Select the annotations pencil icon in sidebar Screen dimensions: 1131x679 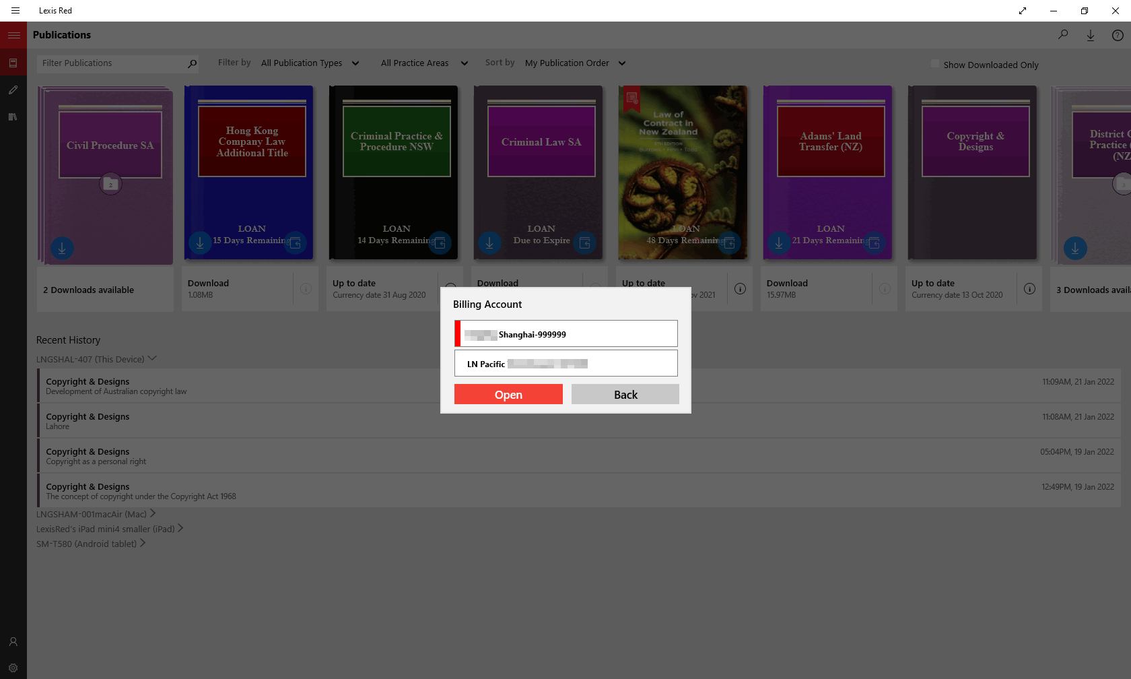pos(13,90)
